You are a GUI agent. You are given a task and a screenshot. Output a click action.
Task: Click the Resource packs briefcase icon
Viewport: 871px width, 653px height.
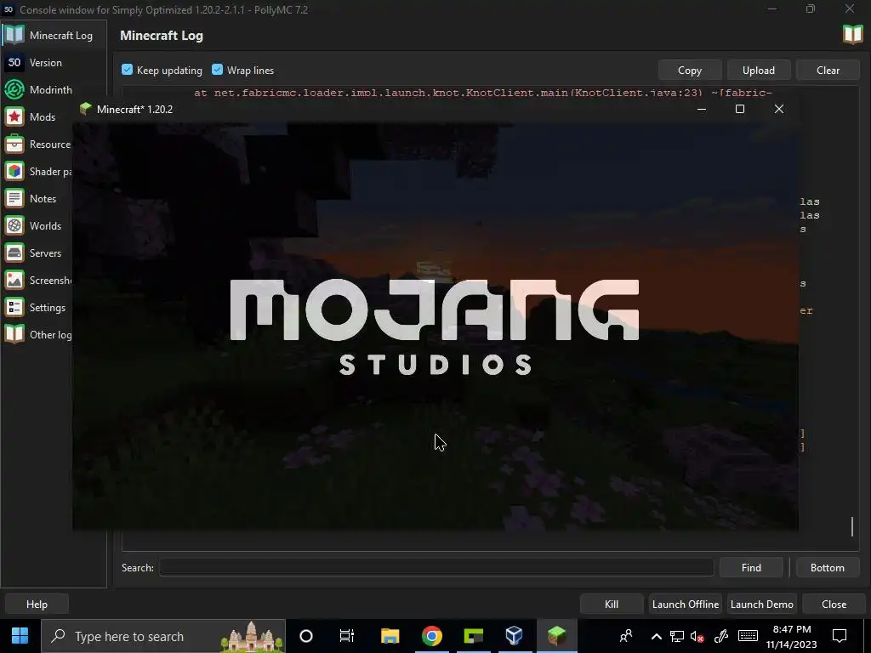[14, 144]
